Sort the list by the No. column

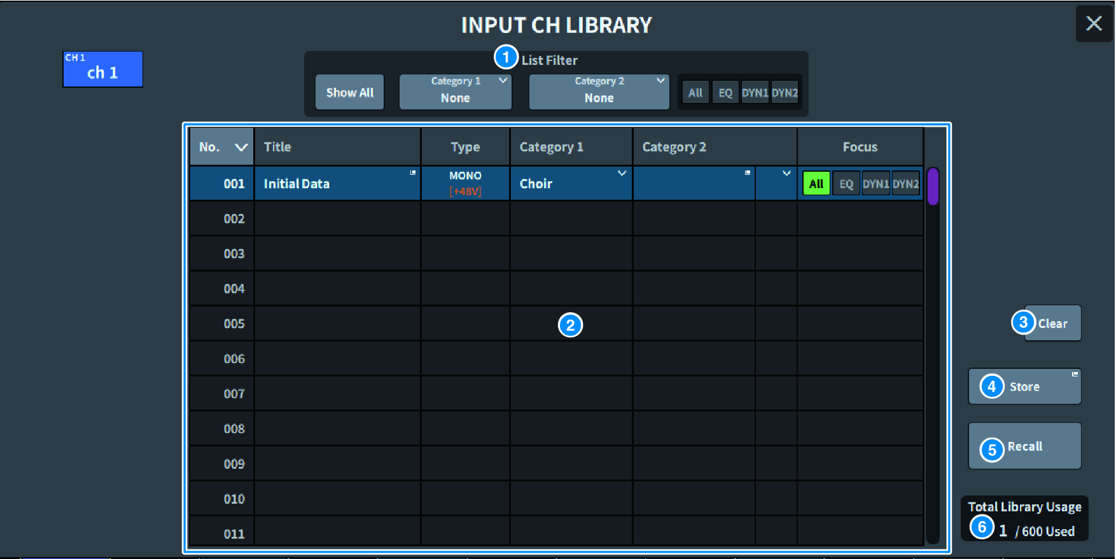[221, 147]
